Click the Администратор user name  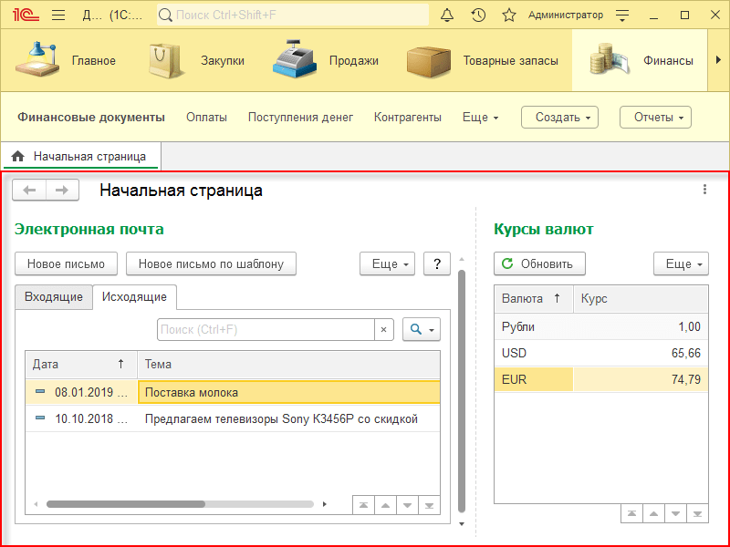pos(566,15)
